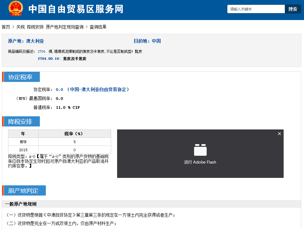304x229 pixels.
Task: Click the 2704.00.10 commodity code
Action: pos(49,59)
